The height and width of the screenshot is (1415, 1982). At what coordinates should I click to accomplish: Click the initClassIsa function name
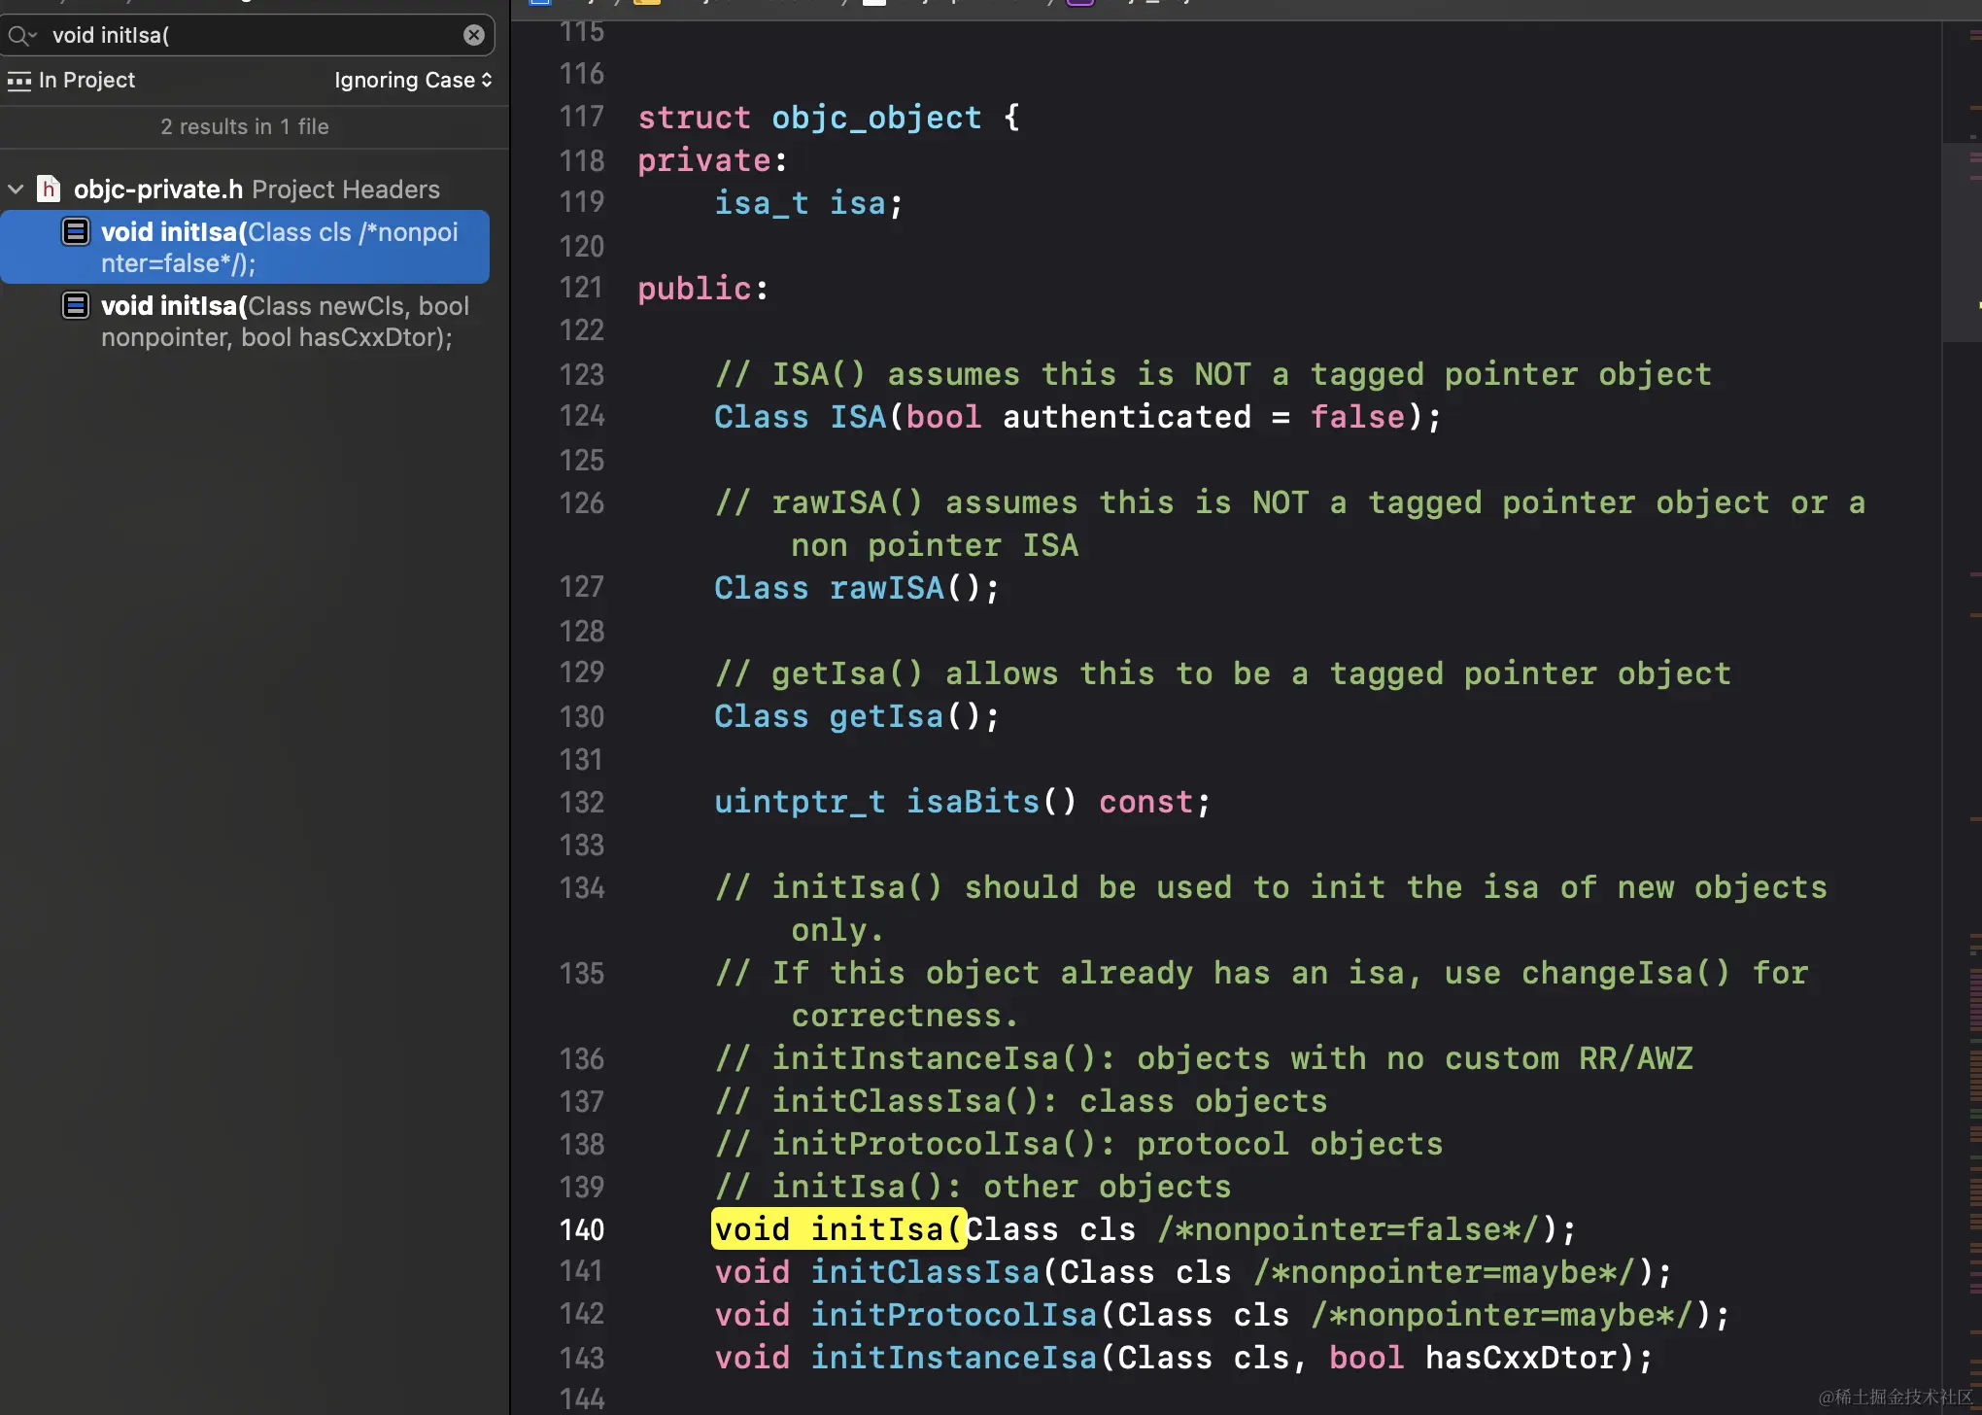click(924, 1273)
